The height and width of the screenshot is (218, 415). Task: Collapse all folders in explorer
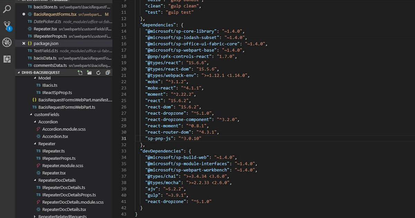[108, 73]
